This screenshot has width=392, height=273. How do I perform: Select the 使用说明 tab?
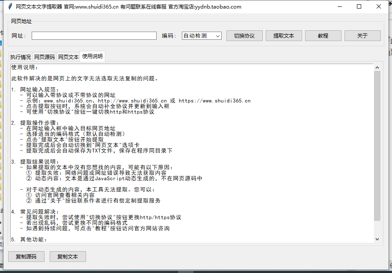(x=92, y=56)
